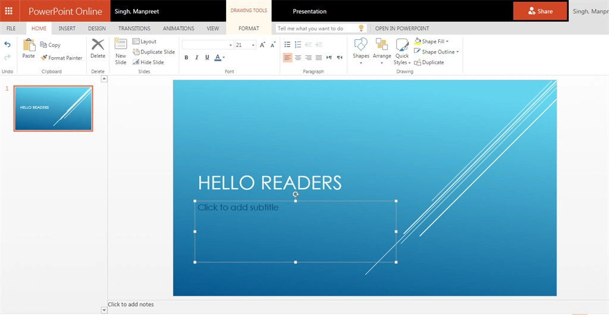Click the Undo arrow icon
Viewport: 609px width, 315px height.
(x=7, y=44)
